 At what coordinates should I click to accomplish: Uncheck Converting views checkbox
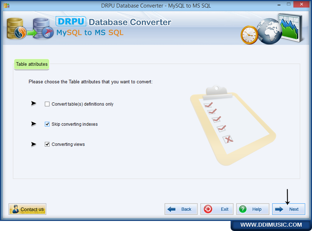[47, 144]
